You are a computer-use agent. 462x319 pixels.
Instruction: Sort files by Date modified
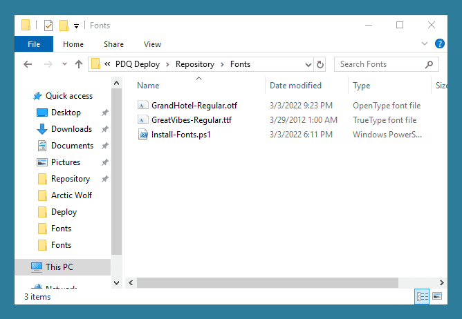tap(295, 86)
